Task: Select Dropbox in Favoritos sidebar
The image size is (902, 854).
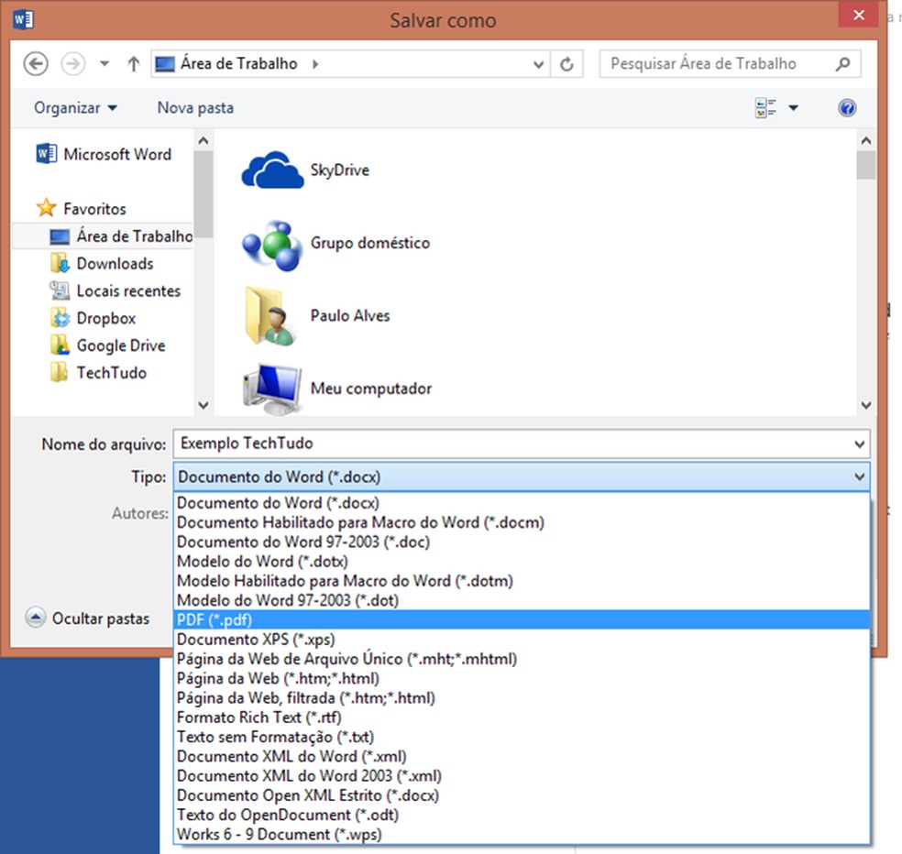Action: click(x=105, y=318)
